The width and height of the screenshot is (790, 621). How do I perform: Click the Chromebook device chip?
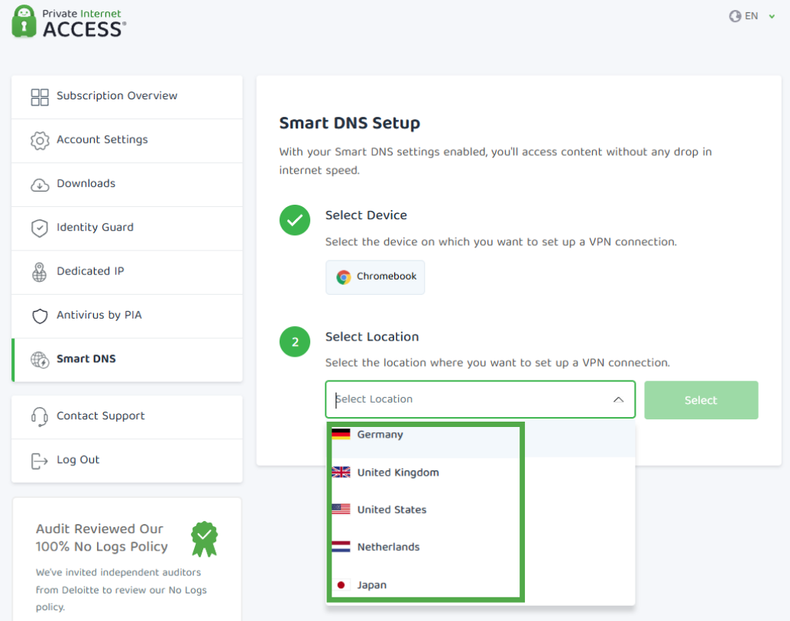click(x=375, y=277)
